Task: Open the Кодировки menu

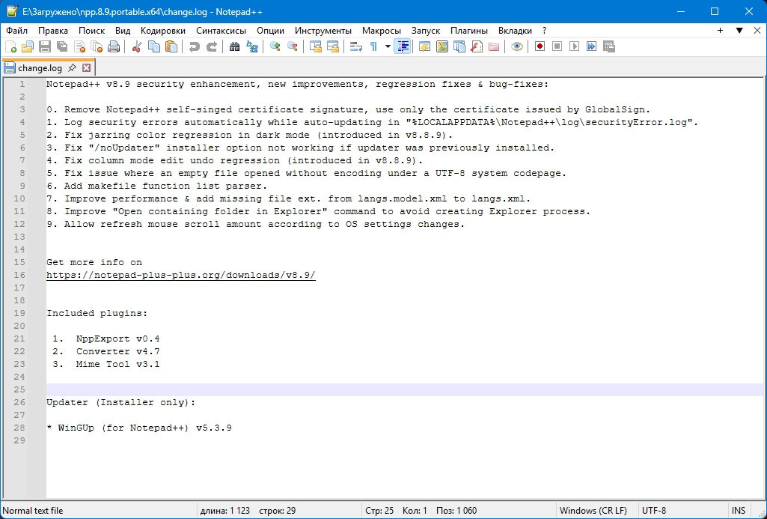Action: (x=163, y=31)
